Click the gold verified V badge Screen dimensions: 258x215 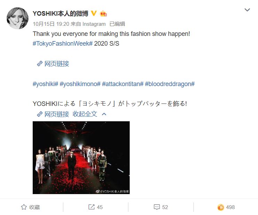coord(94,13)
